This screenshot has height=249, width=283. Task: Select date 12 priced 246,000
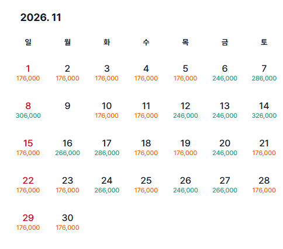point(185,110)
